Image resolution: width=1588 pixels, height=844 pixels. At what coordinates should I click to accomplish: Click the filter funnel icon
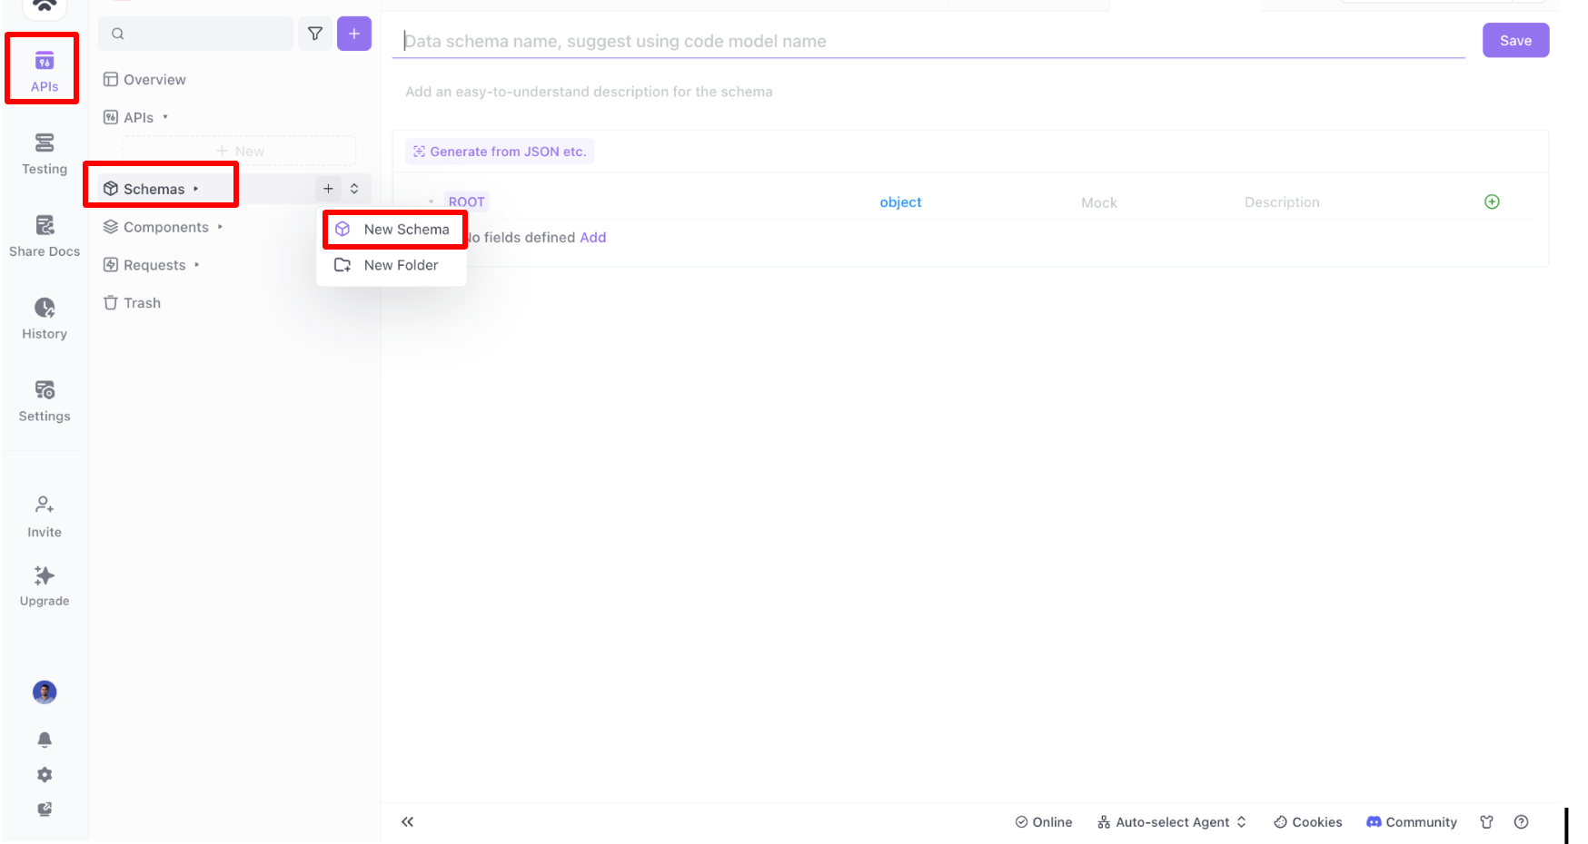click(315, 34)
